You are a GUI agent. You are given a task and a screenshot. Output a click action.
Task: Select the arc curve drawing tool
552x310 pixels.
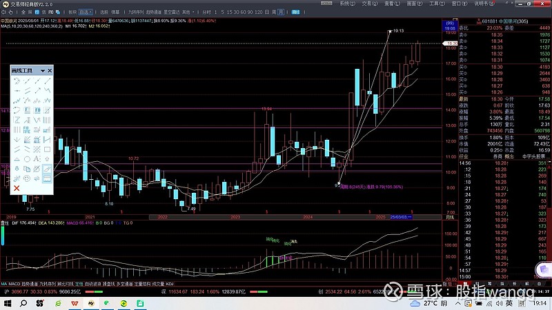click(17, 110)
